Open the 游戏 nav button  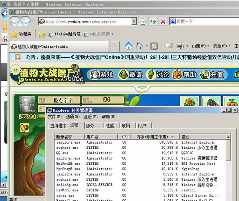tap(102, 75)
